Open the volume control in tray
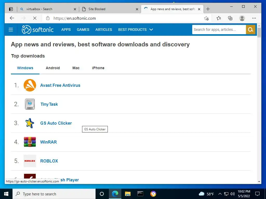This screenshot has height=199, width=266. tap(232, 194)
